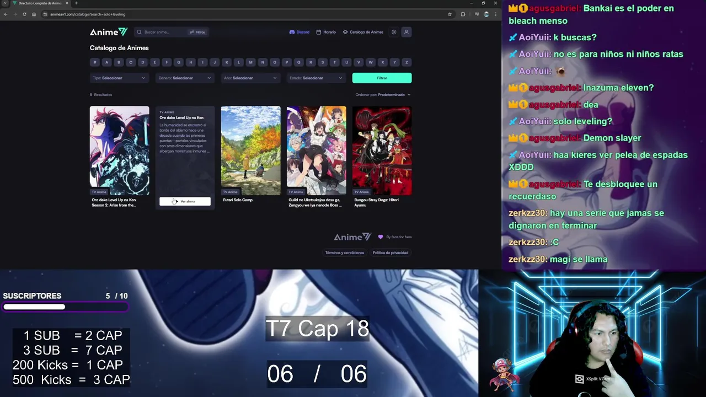Expand the Año: Seleccionar dropdown

tap(250, 78)
